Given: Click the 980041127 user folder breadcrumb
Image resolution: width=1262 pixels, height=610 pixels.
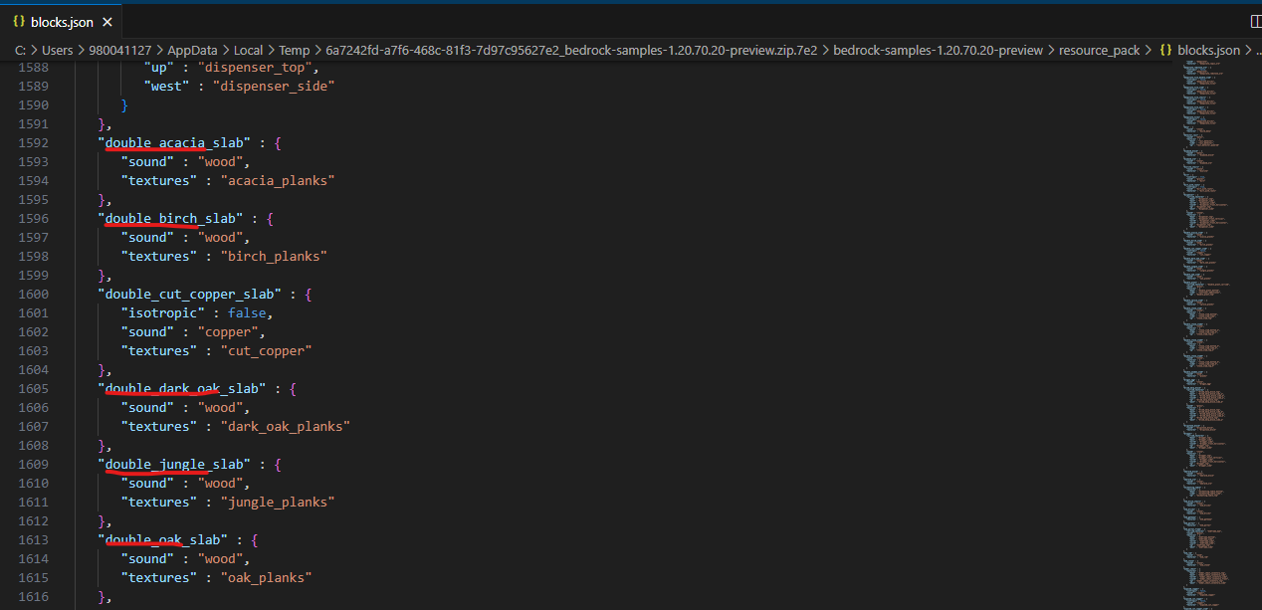Looking at the screenshot, I should pyautogui.click(x=120, y=50).
